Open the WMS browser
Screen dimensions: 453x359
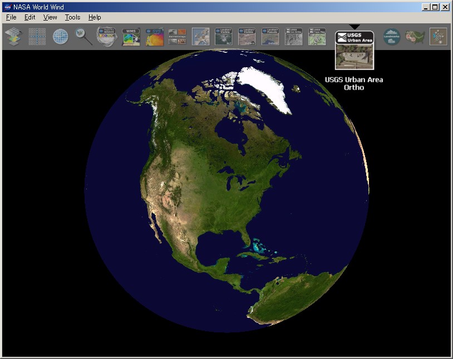pos(130,36)
